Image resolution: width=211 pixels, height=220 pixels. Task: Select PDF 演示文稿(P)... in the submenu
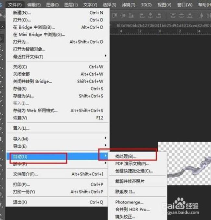(x=138, y=163)
